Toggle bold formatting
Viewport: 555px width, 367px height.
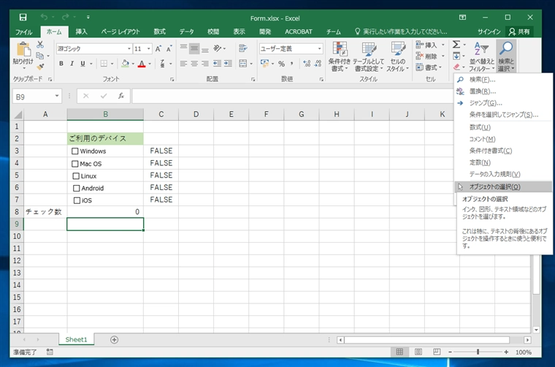coord(61,64)
